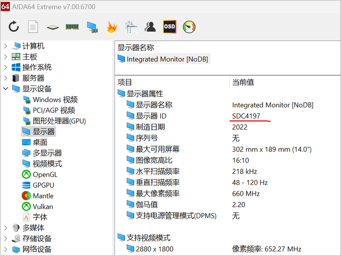Select Integrated Monitor [NoDB] in top list
Screen dimensions: 341x256
pos(167,59)
